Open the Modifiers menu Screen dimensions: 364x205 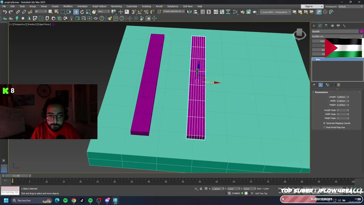click(x=68, y=6)
